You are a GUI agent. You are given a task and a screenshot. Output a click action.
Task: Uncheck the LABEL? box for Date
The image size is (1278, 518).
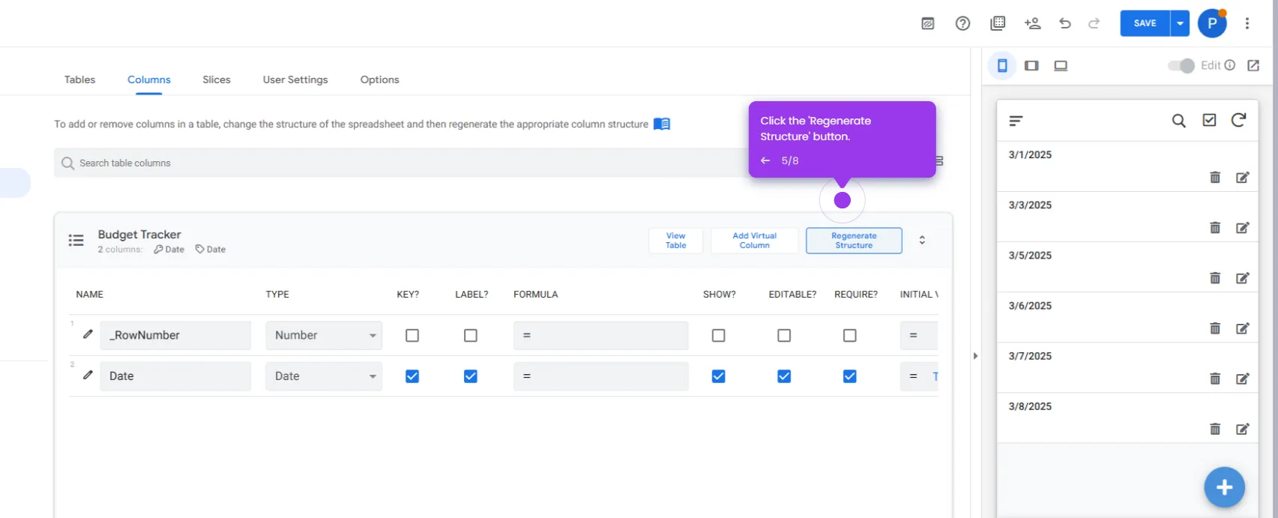[x=471, y=376]
